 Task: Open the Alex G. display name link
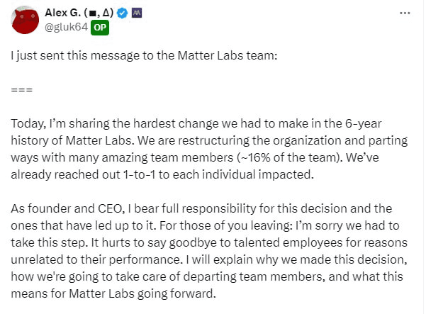60,13
